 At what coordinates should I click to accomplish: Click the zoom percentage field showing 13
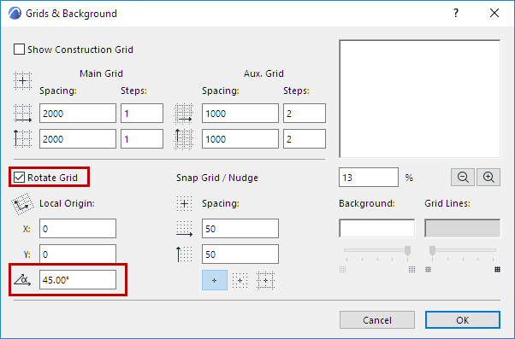tap(369, 178)
